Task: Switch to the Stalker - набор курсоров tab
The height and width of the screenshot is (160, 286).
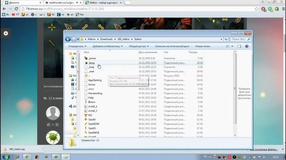Action: point(104,3)
